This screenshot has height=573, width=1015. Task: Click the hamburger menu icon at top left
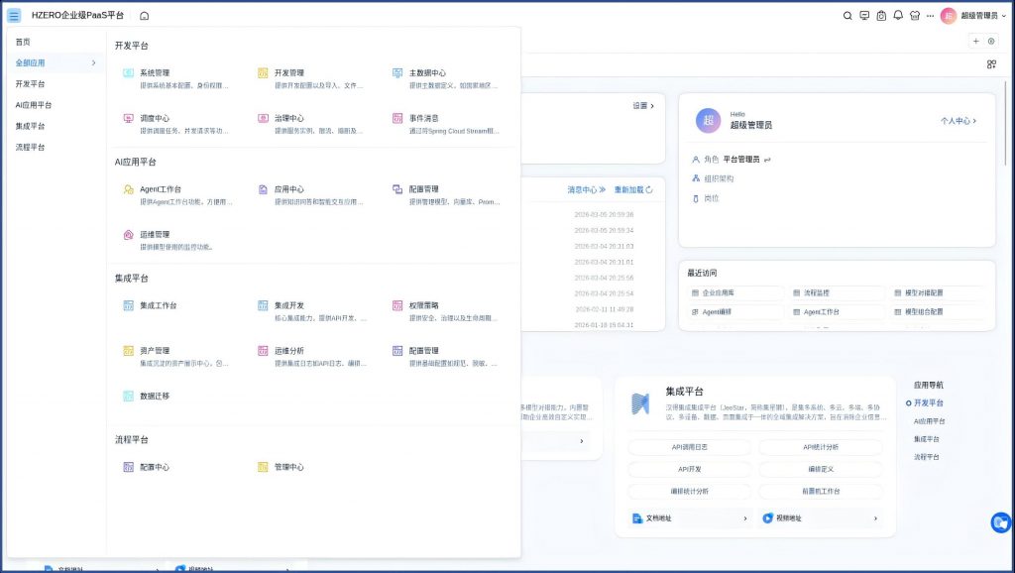(x=14, y=16)
